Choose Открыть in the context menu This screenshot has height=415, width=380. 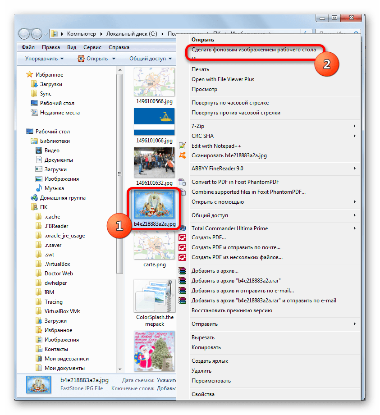click(203, 40)
